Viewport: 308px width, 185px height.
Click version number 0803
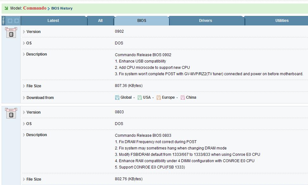coord(119,112)
